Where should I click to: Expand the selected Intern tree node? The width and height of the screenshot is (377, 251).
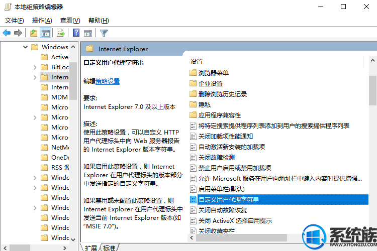tap(35, 77)
